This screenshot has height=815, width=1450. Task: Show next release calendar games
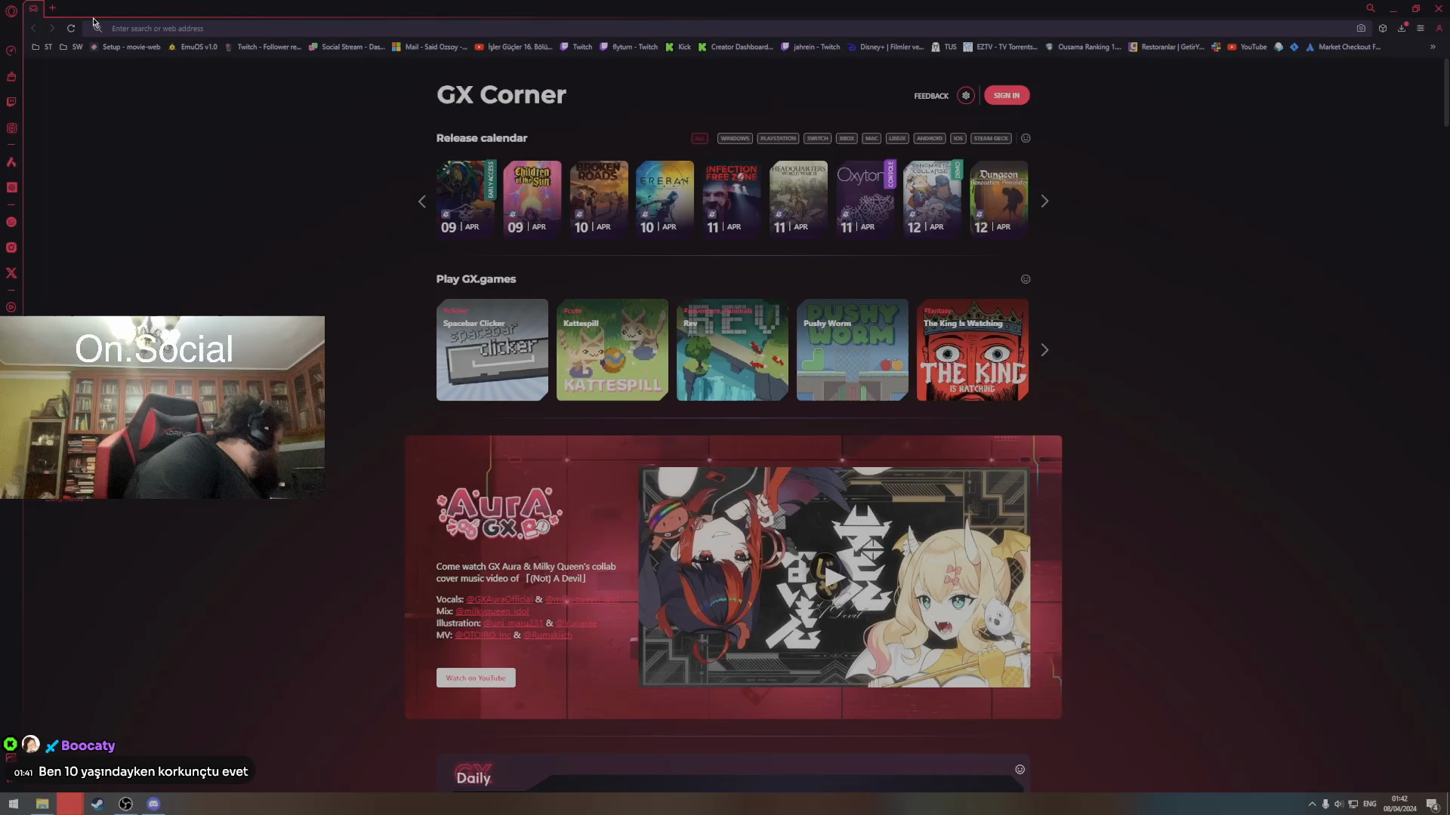click(1044, 201)
